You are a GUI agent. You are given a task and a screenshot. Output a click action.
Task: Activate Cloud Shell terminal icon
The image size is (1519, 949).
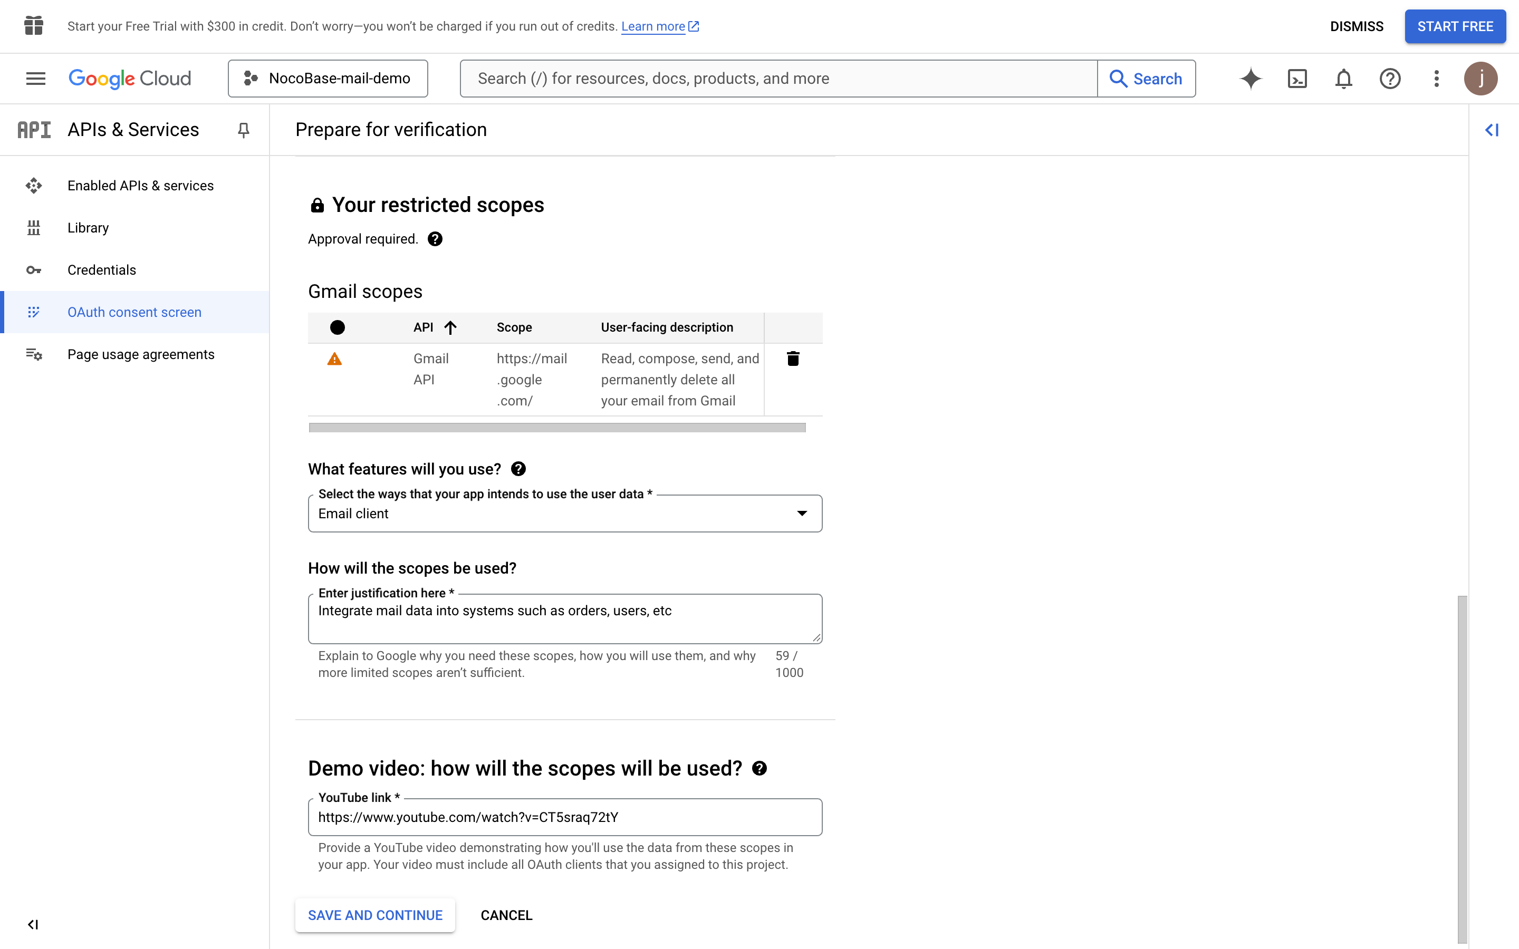[1297, 79]
